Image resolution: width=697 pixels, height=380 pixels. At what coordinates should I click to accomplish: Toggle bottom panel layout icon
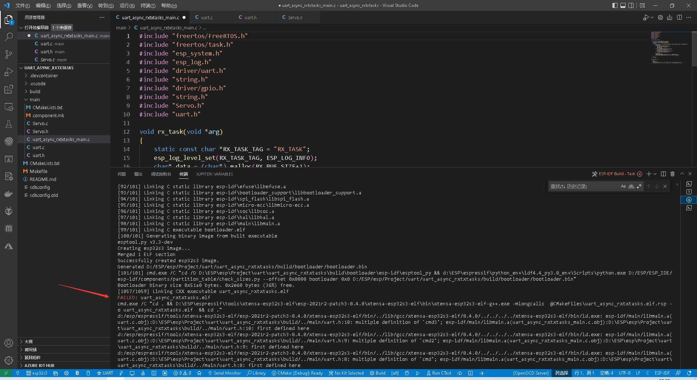[x=623, y=5]
